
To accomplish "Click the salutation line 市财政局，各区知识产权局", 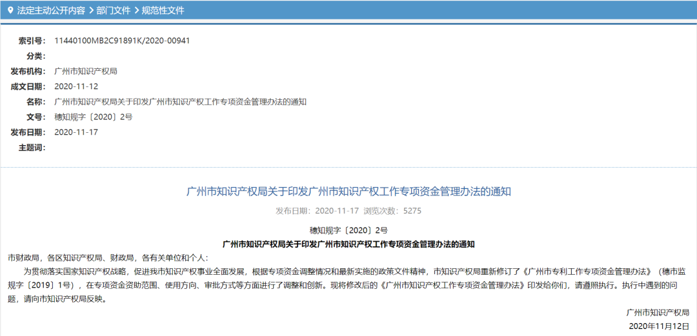I will [108, 257].
